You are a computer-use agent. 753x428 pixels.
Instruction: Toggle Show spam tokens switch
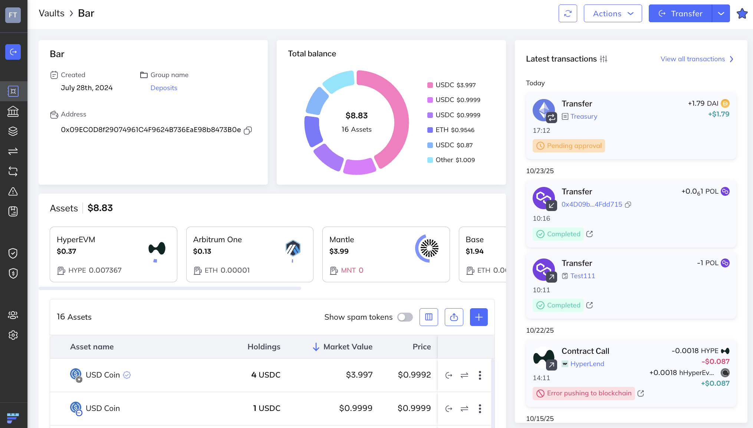(405, 317)
